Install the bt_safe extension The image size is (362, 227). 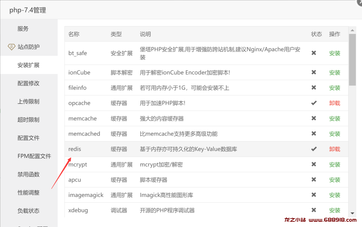click(x=334, y=53)
